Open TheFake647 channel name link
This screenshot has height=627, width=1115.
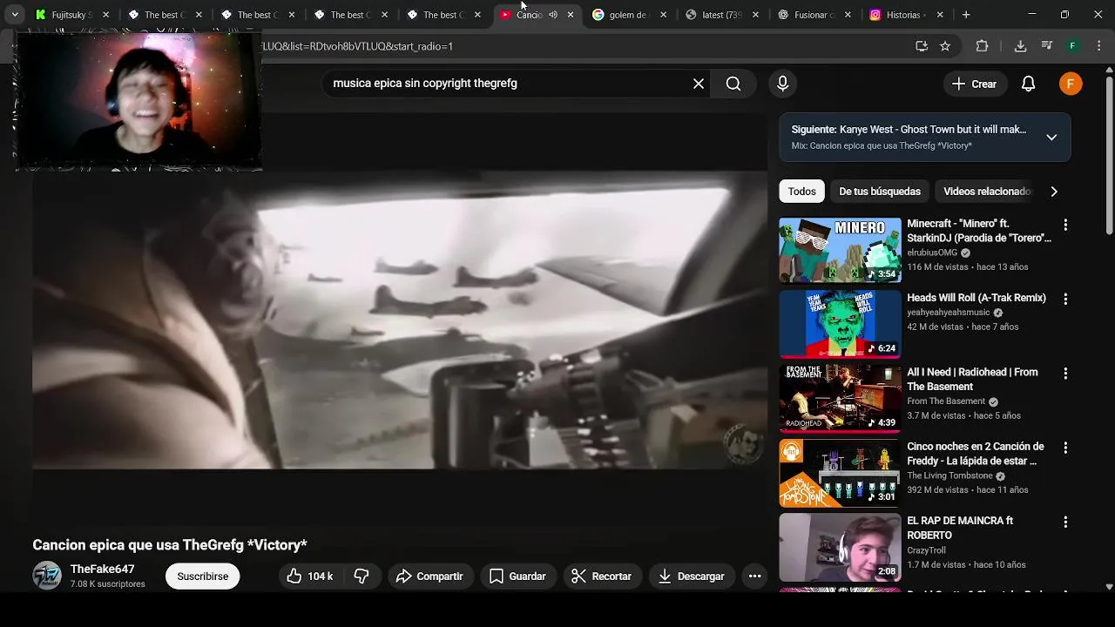coord(102,570)
